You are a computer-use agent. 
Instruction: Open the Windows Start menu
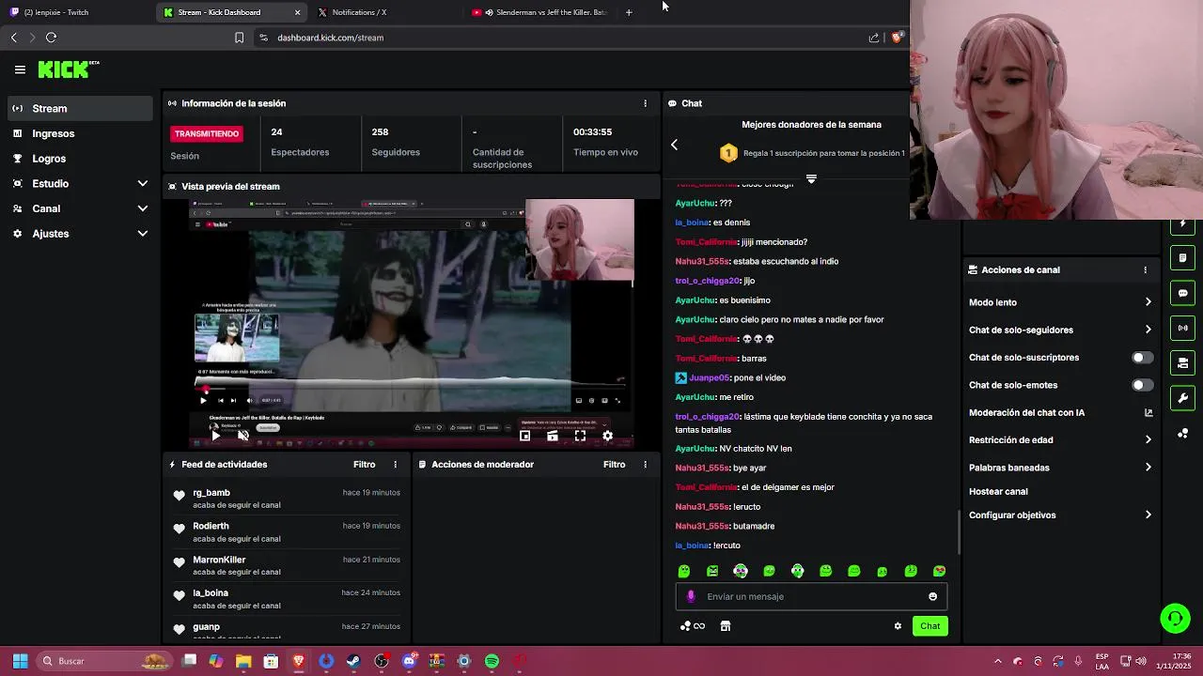tap(20, 661)
